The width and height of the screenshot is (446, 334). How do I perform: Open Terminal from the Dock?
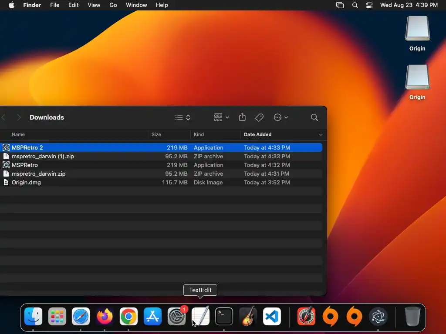coord(224,317)
